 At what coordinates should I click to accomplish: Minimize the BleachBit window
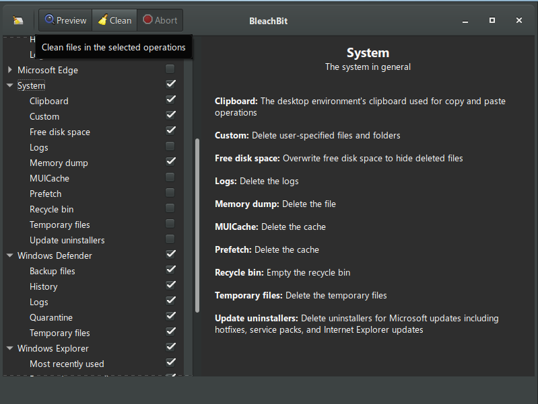click(x=465, y=20)
